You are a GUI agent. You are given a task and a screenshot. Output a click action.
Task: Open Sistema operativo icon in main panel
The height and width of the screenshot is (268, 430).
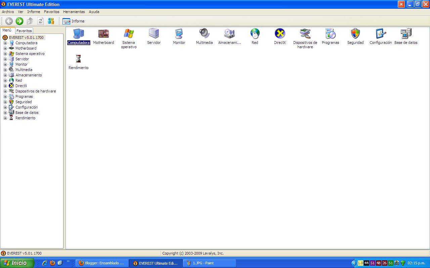tap(129, 34)
